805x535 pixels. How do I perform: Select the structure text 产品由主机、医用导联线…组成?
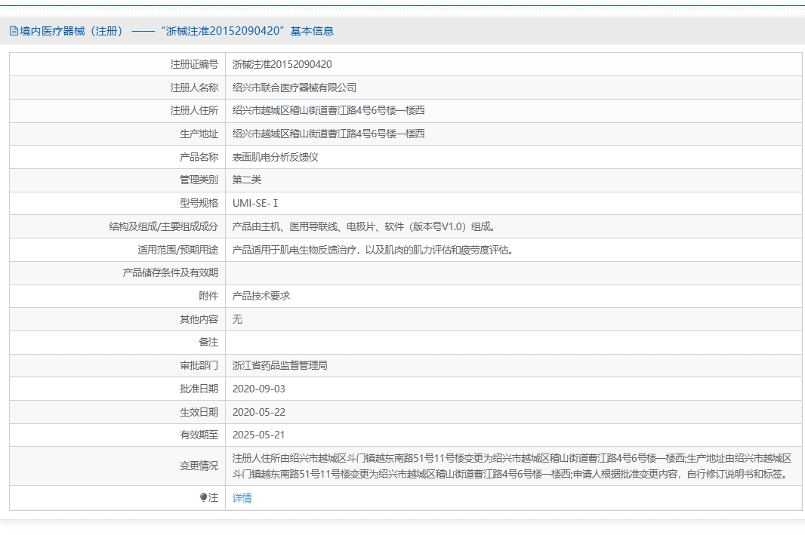tap(363, 226)
